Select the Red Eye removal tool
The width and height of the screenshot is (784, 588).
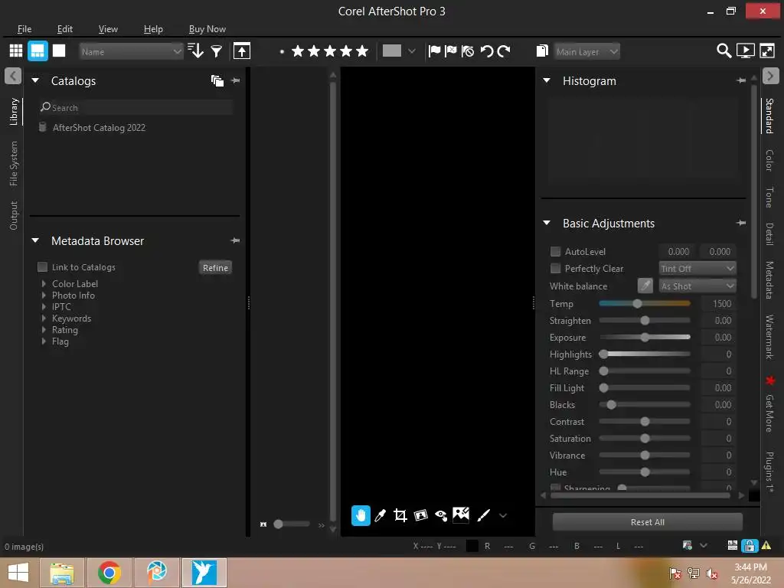pyautogui.click(x=441, y=515)
